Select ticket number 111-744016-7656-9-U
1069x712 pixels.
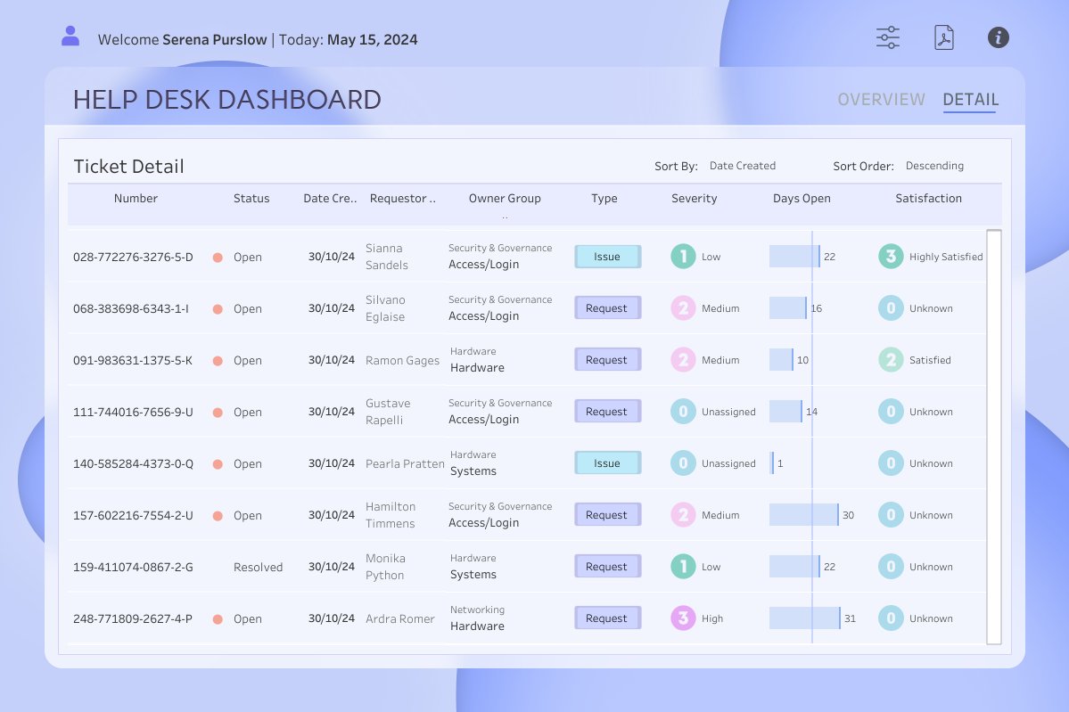133,412
